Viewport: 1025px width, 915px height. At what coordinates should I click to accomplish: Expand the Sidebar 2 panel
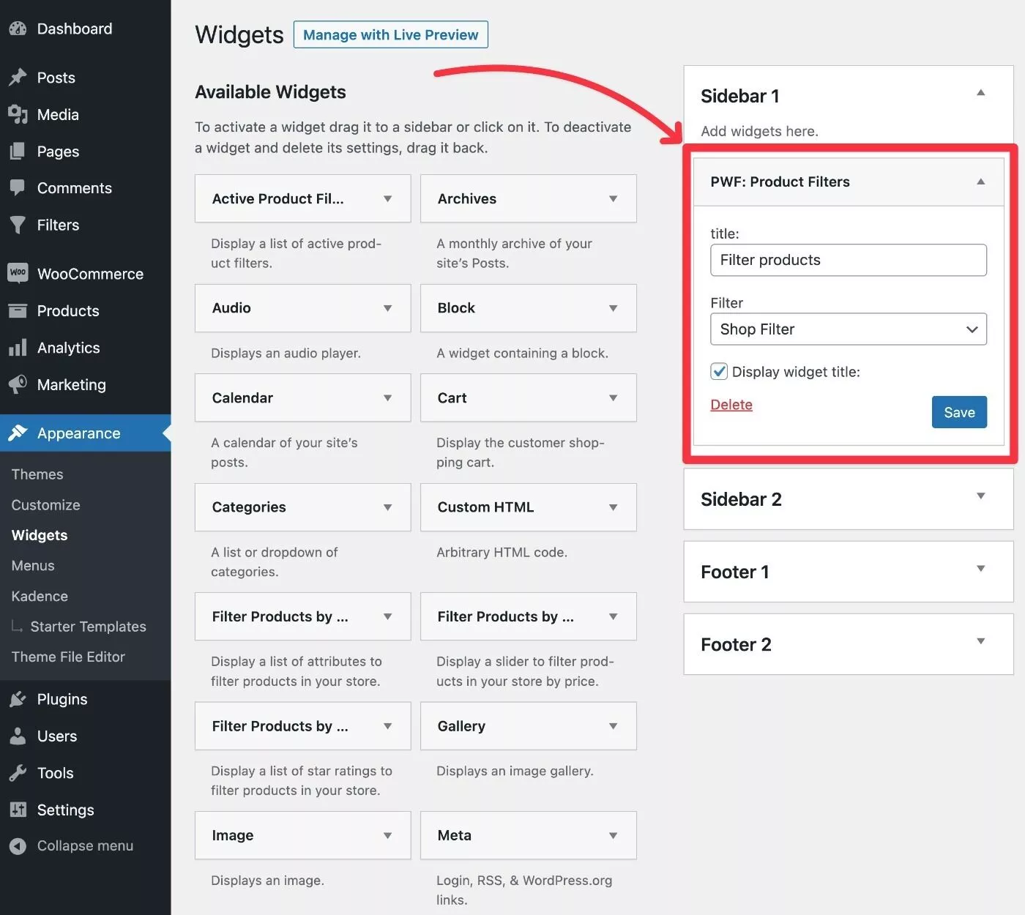[980, 496]
